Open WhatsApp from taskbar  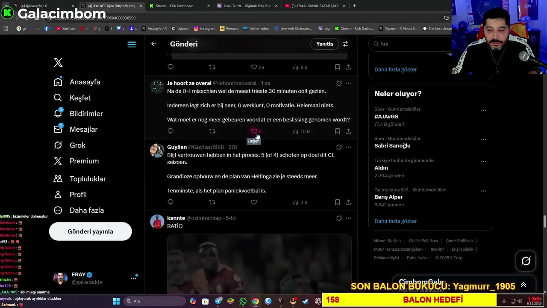(243, 301)
